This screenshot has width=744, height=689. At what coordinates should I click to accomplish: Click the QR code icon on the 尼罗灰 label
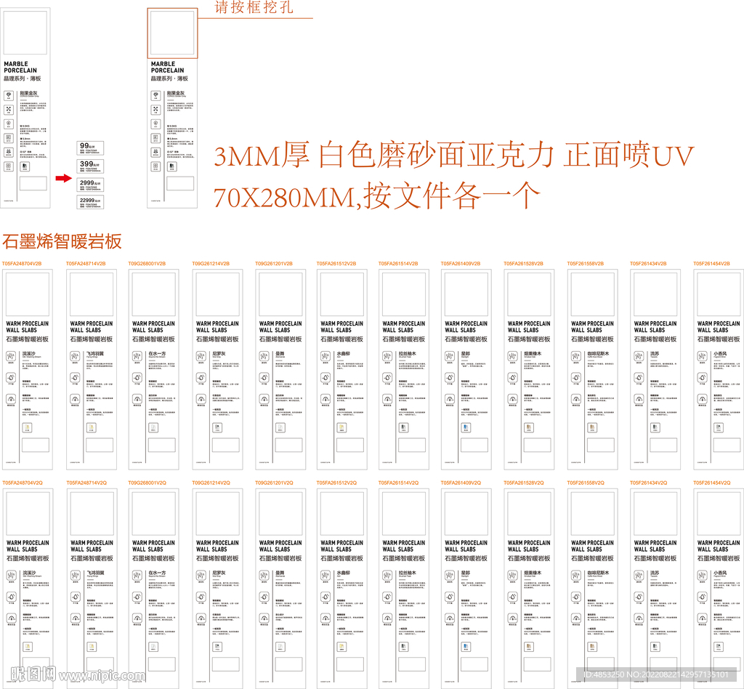(217, 427)
